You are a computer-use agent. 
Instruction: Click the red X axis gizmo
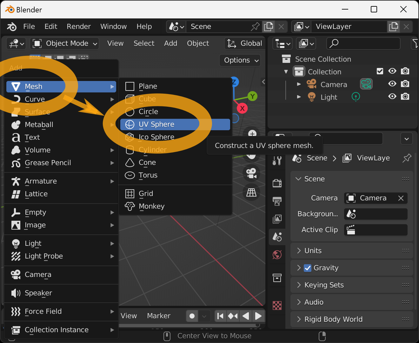coord(242,108)
